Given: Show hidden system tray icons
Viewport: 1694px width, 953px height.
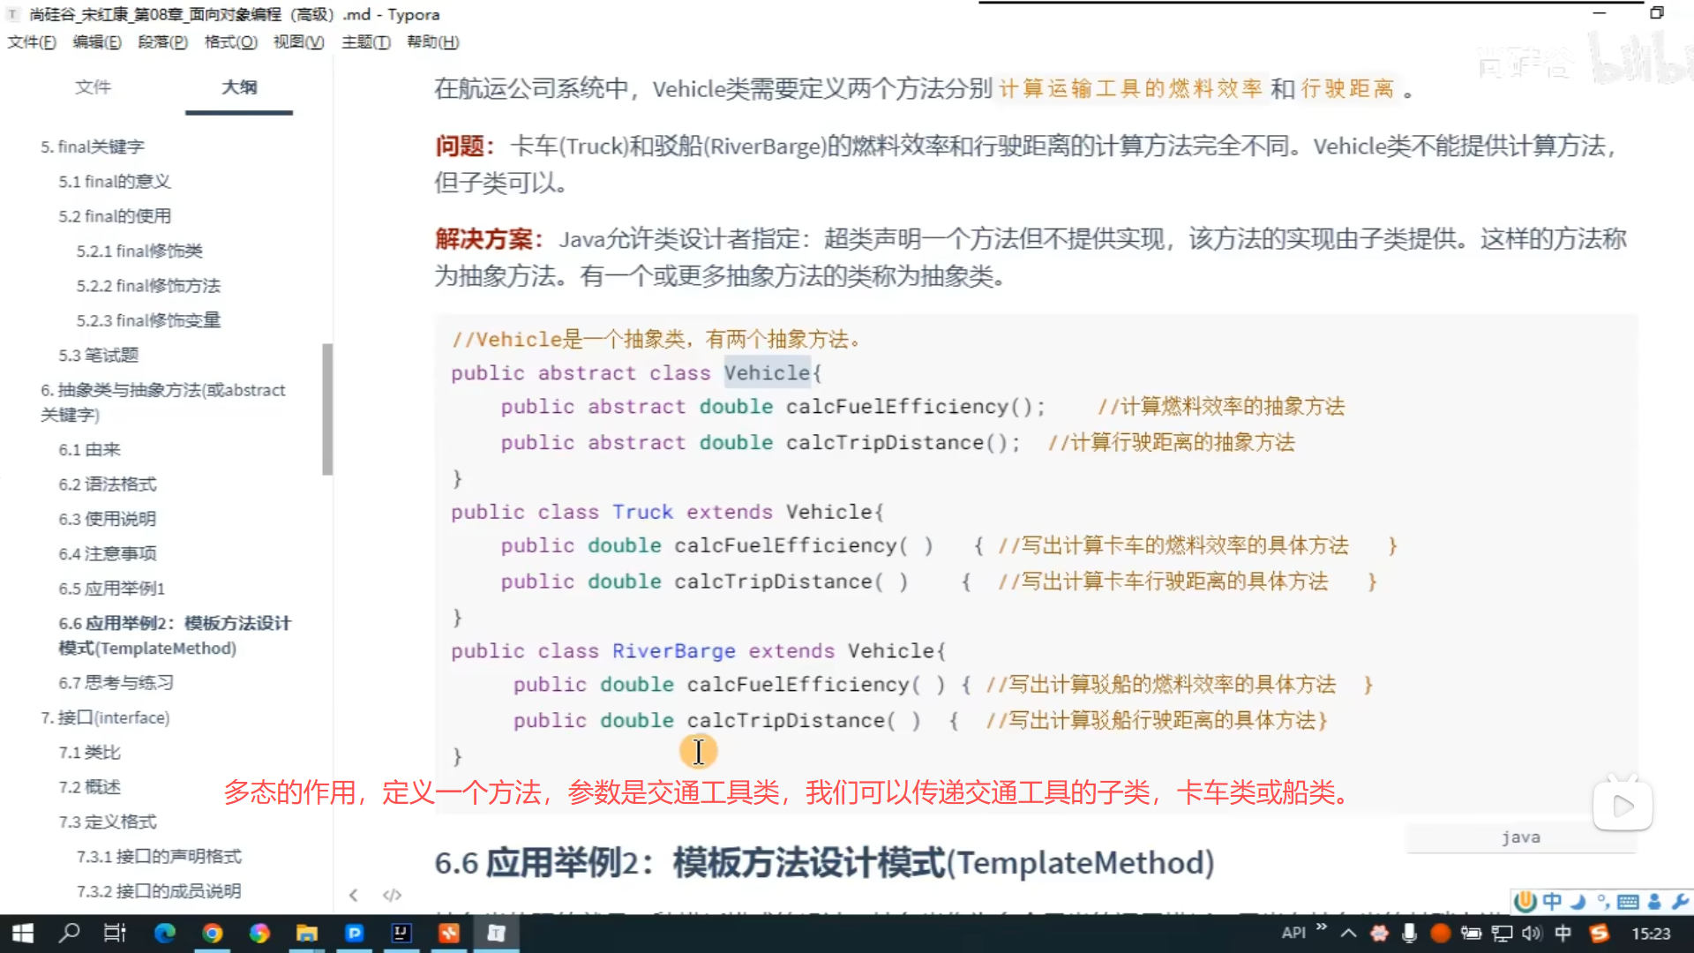Looking at the screenshot, I should pyautogui.click(x=1348, y=933).
